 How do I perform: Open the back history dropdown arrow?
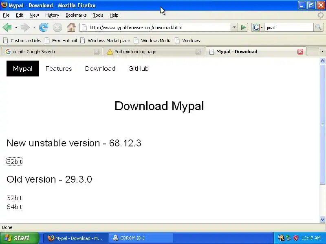pos(16,27)
